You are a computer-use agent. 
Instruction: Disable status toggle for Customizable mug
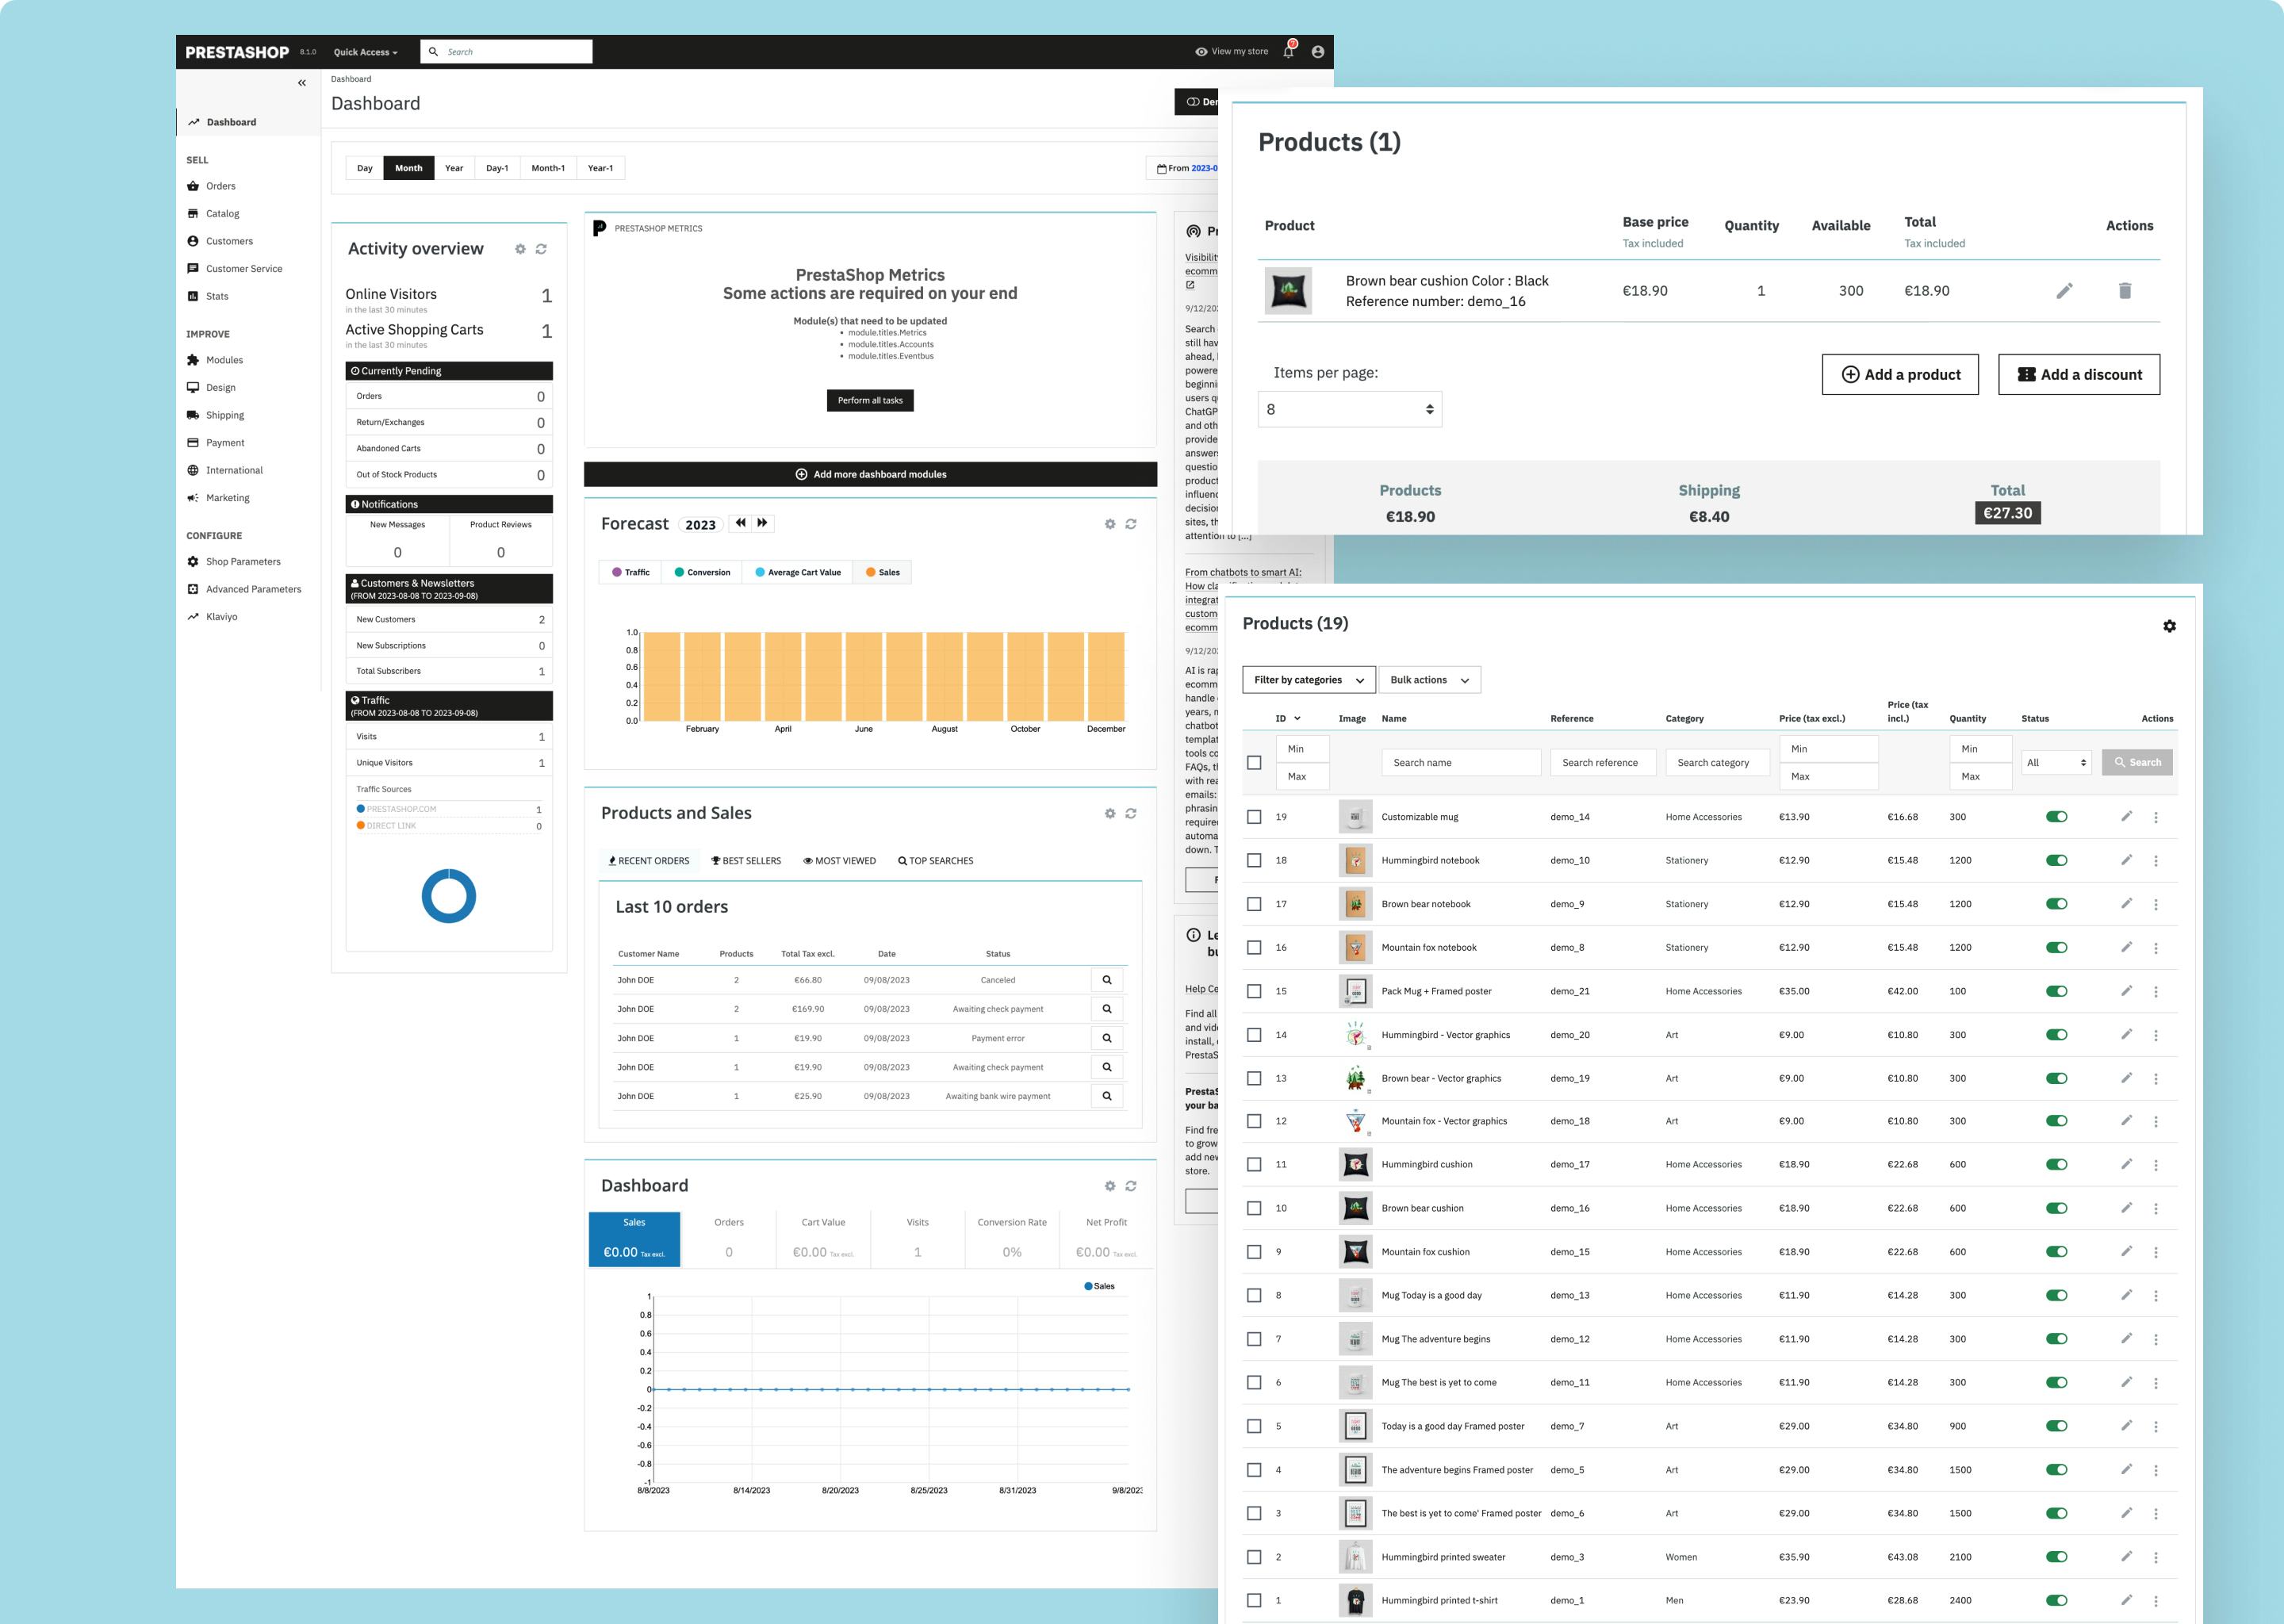click(x=2056, y=817)
